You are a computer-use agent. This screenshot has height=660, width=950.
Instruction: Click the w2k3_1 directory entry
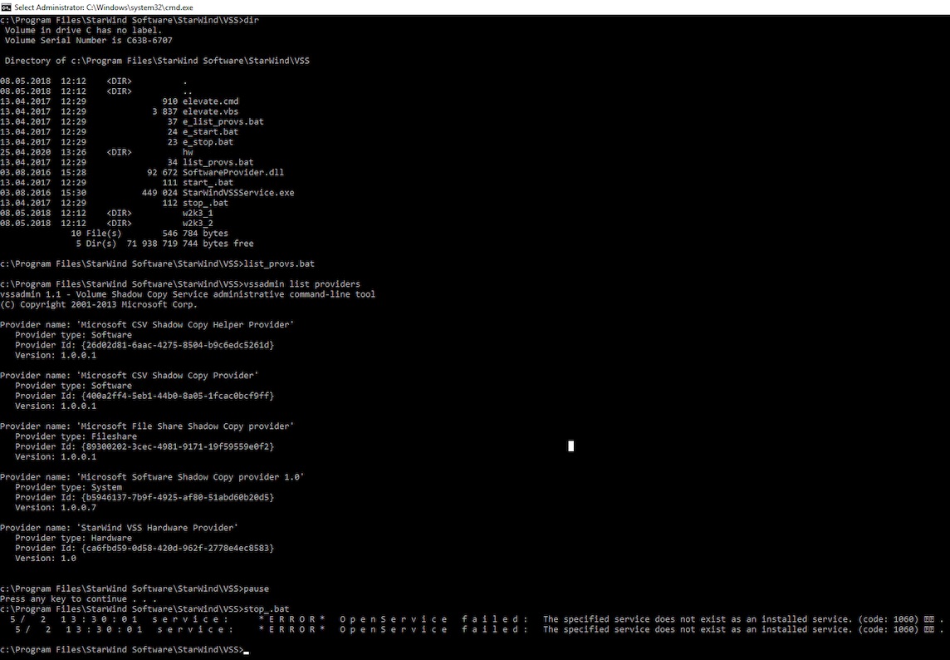point(198,213)
